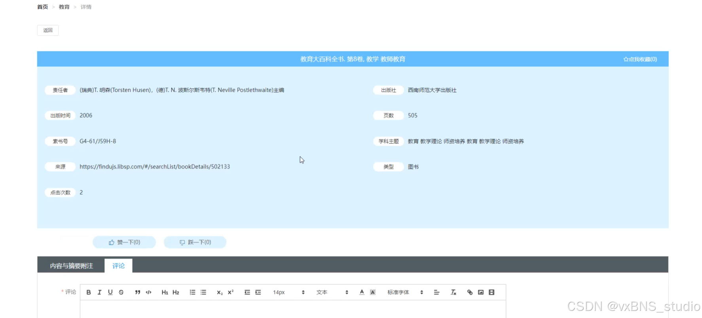Click the type value 图书
Screen dimensions: 702x318
[x=413, y=167]
